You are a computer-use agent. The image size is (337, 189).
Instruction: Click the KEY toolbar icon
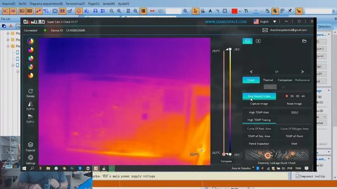[x=161, y=11]
